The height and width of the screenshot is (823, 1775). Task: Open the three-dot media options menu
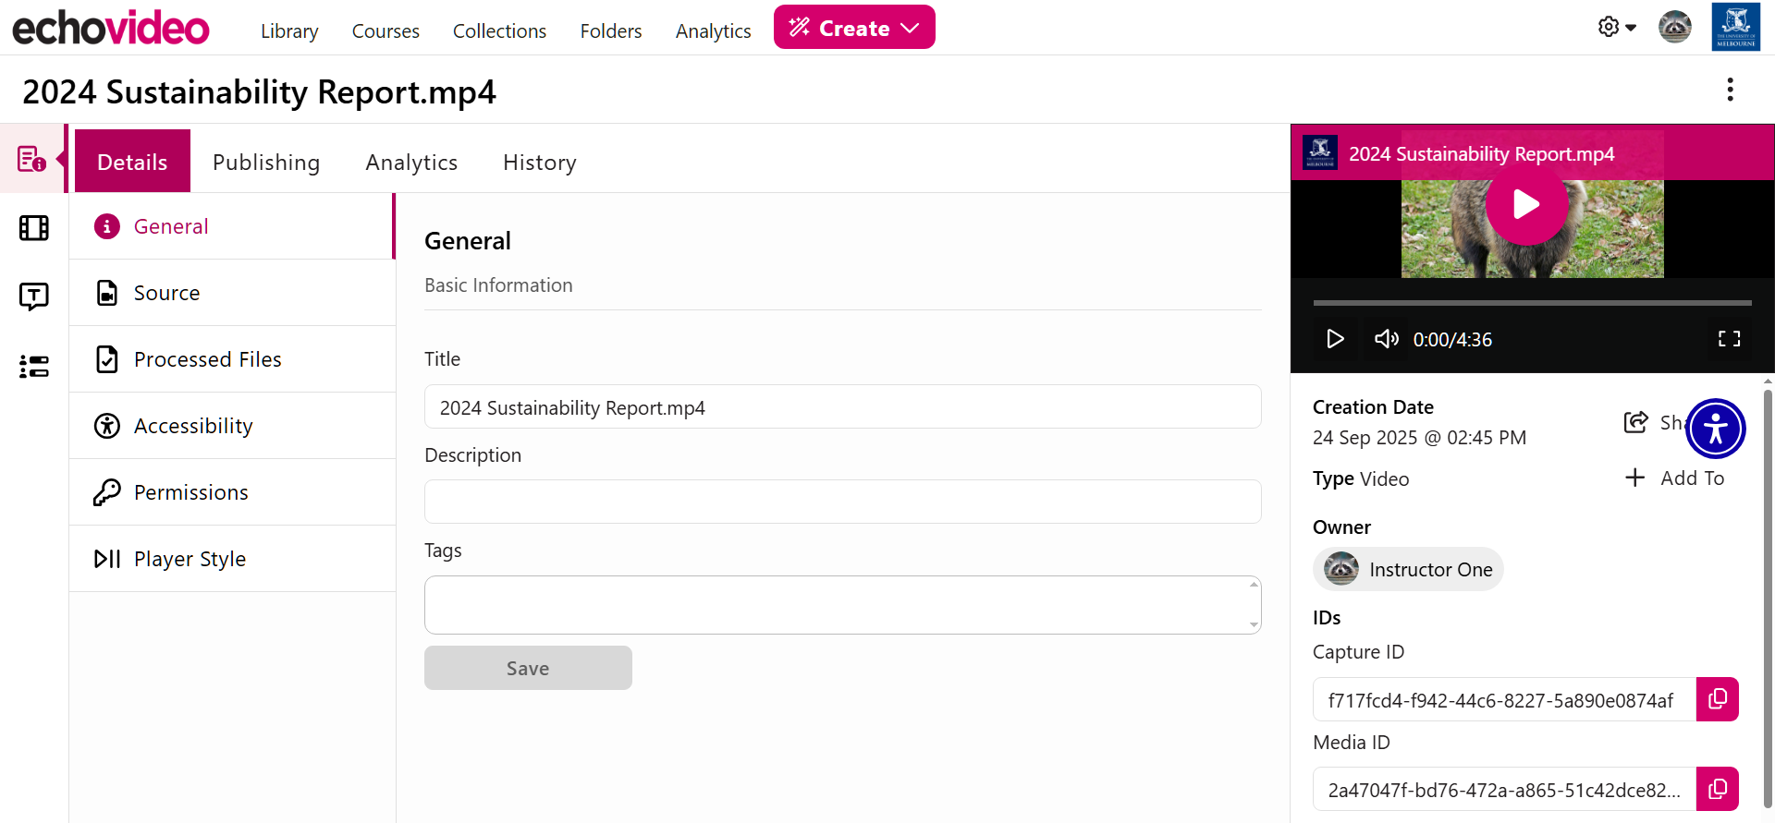[x=1731, y=90]
